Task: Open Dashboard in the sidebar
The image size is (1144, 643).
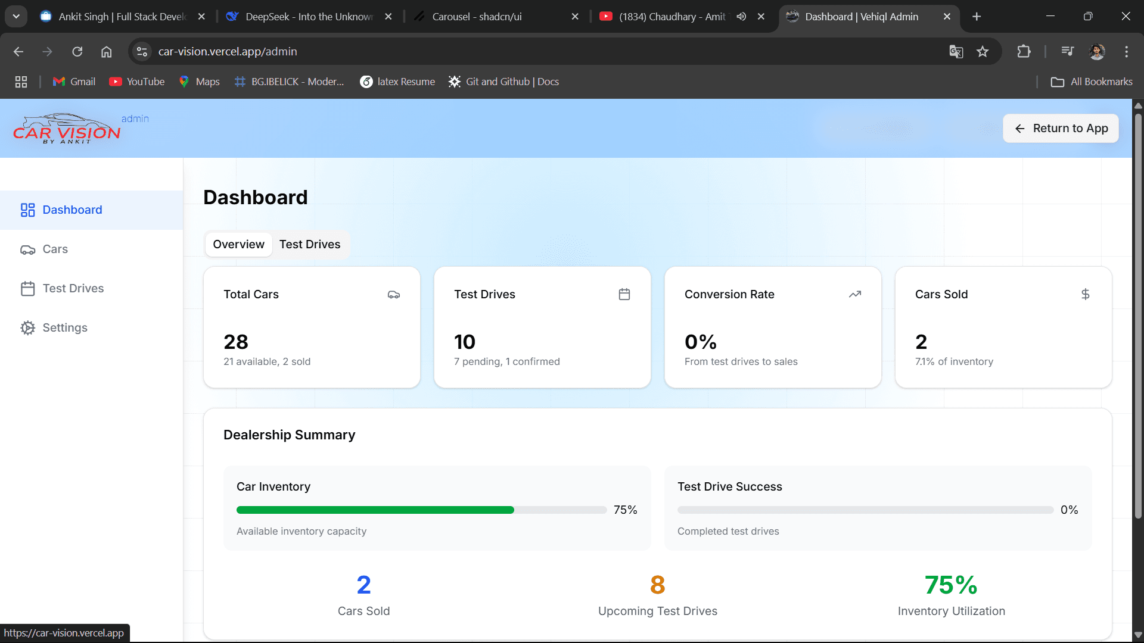Action: coord(91,210)
